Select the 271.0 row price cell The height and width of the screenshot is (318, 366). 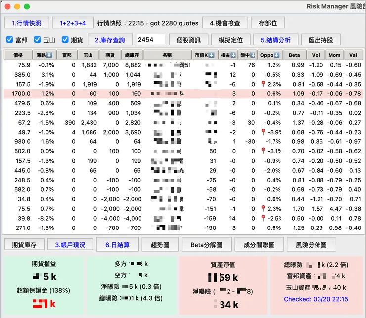tap(23, 227)
